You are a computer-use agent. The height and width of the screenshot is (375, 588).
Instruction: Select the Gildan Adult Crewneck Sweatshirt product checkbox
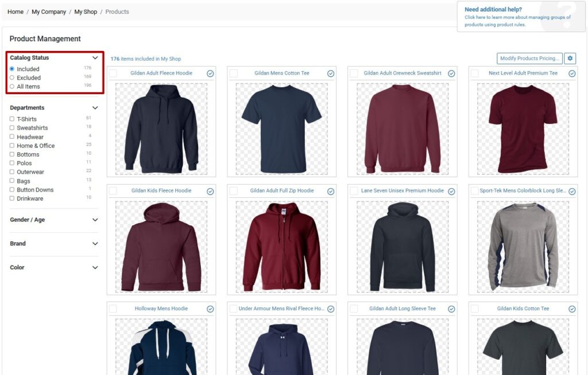point(354,73)
